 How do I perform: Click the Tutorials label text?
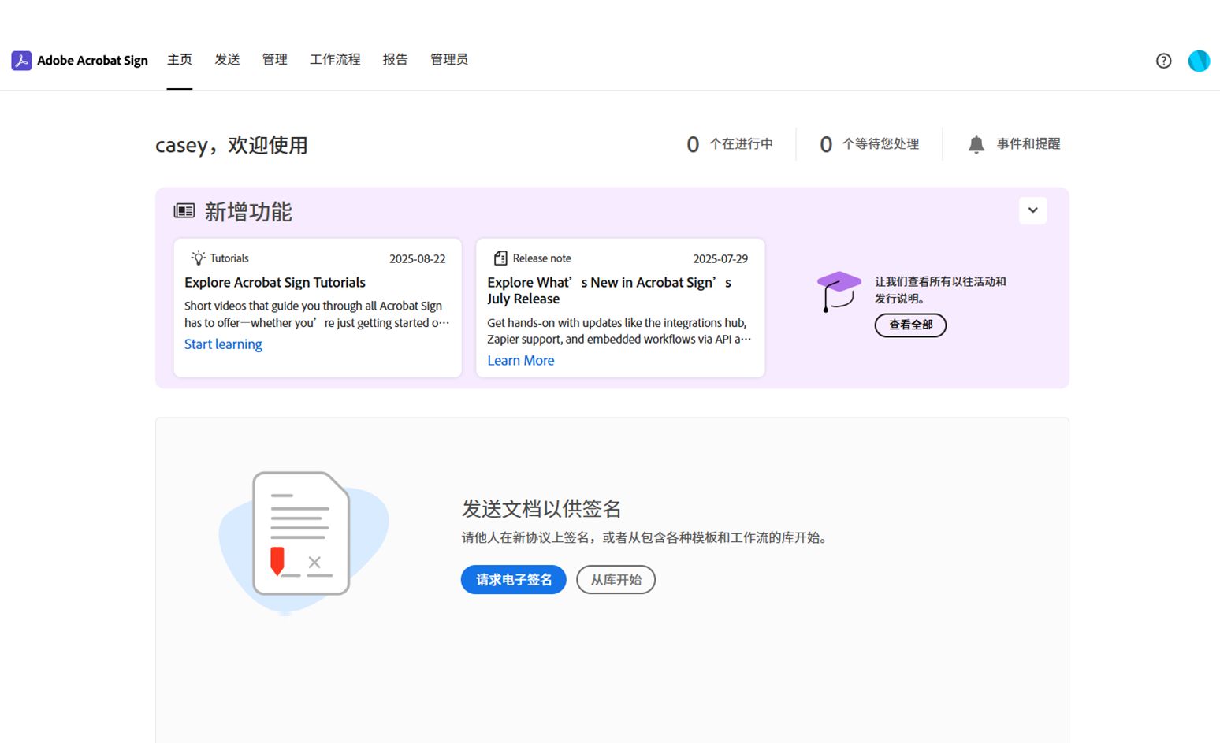[229, 258]
